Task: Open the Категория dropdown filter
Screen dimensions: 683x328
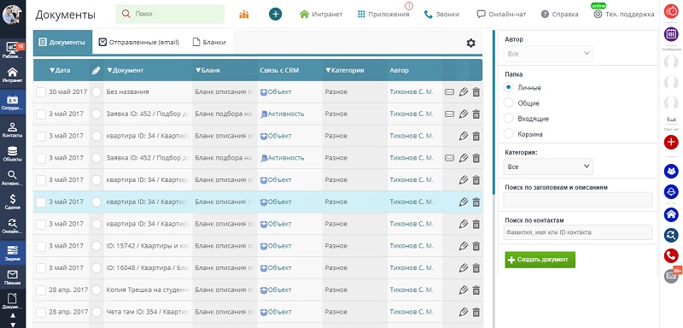Action: click(548, 167)
